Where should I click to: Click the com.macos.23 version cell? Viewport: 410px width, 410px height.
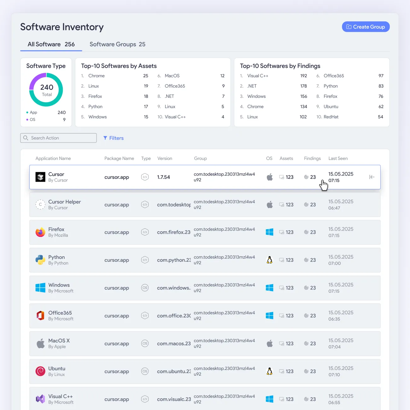point(174,343)
